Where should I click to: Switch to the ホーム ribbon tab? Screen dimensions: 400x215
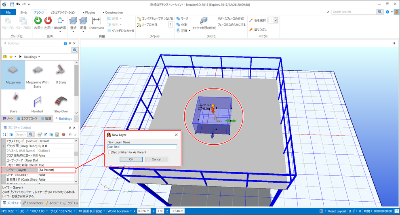24,12
